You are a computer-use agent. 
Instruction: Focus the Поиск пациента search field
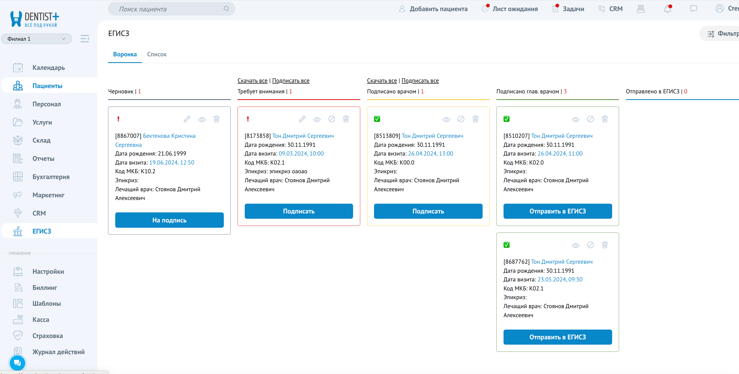171,9
